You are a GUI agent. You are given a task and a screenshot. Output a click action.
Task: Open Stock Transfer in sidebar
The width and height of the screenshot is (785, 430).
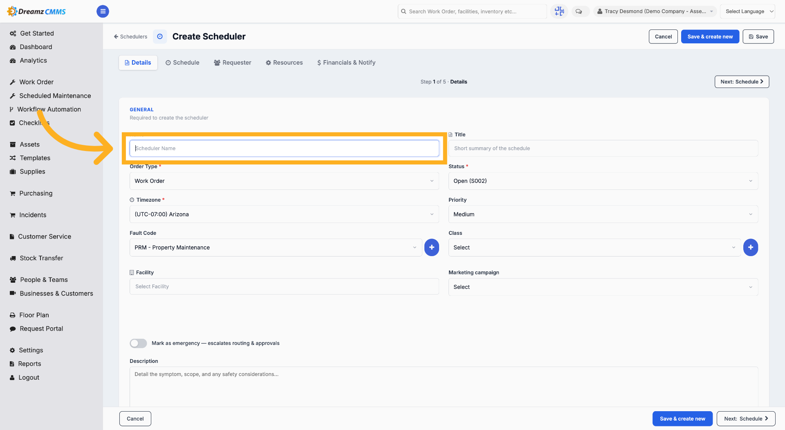pos(36,258)
